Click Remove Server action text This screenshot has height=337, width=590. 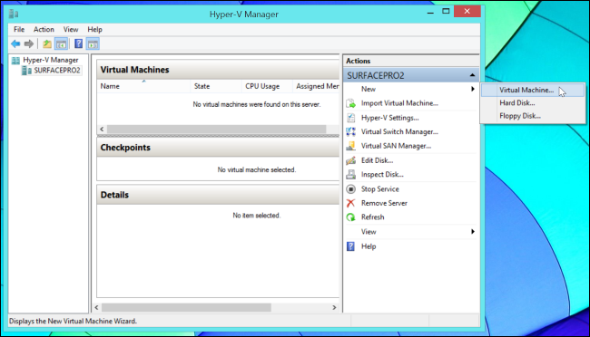coord(384,203)
